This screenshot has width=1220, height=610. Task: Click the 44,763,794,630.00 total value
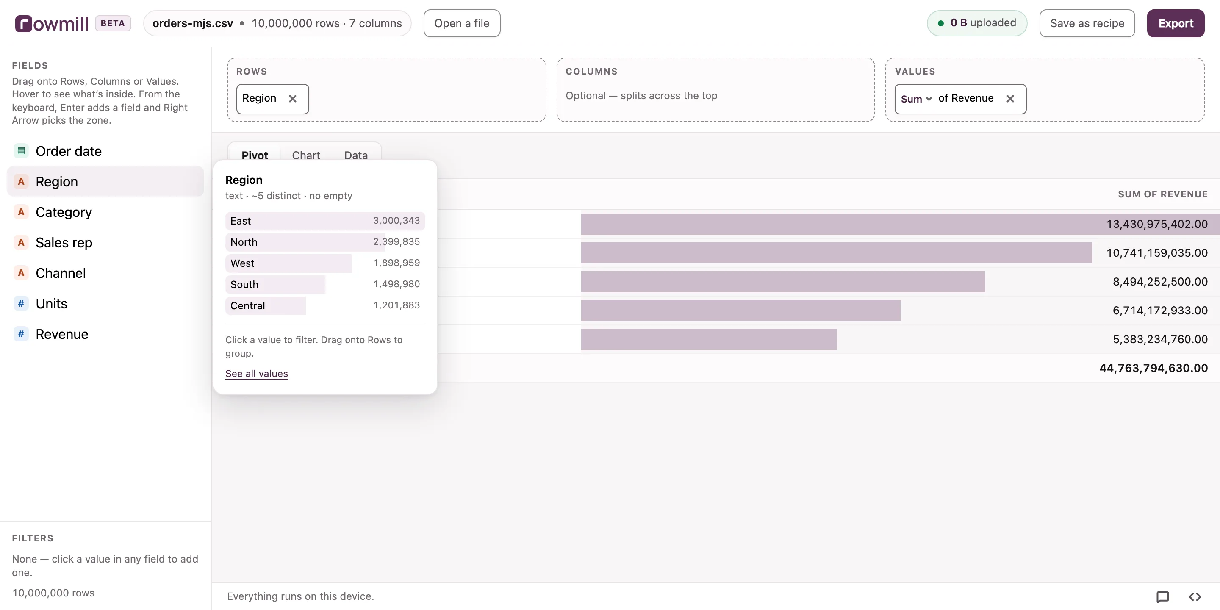tap(1153, 368)
